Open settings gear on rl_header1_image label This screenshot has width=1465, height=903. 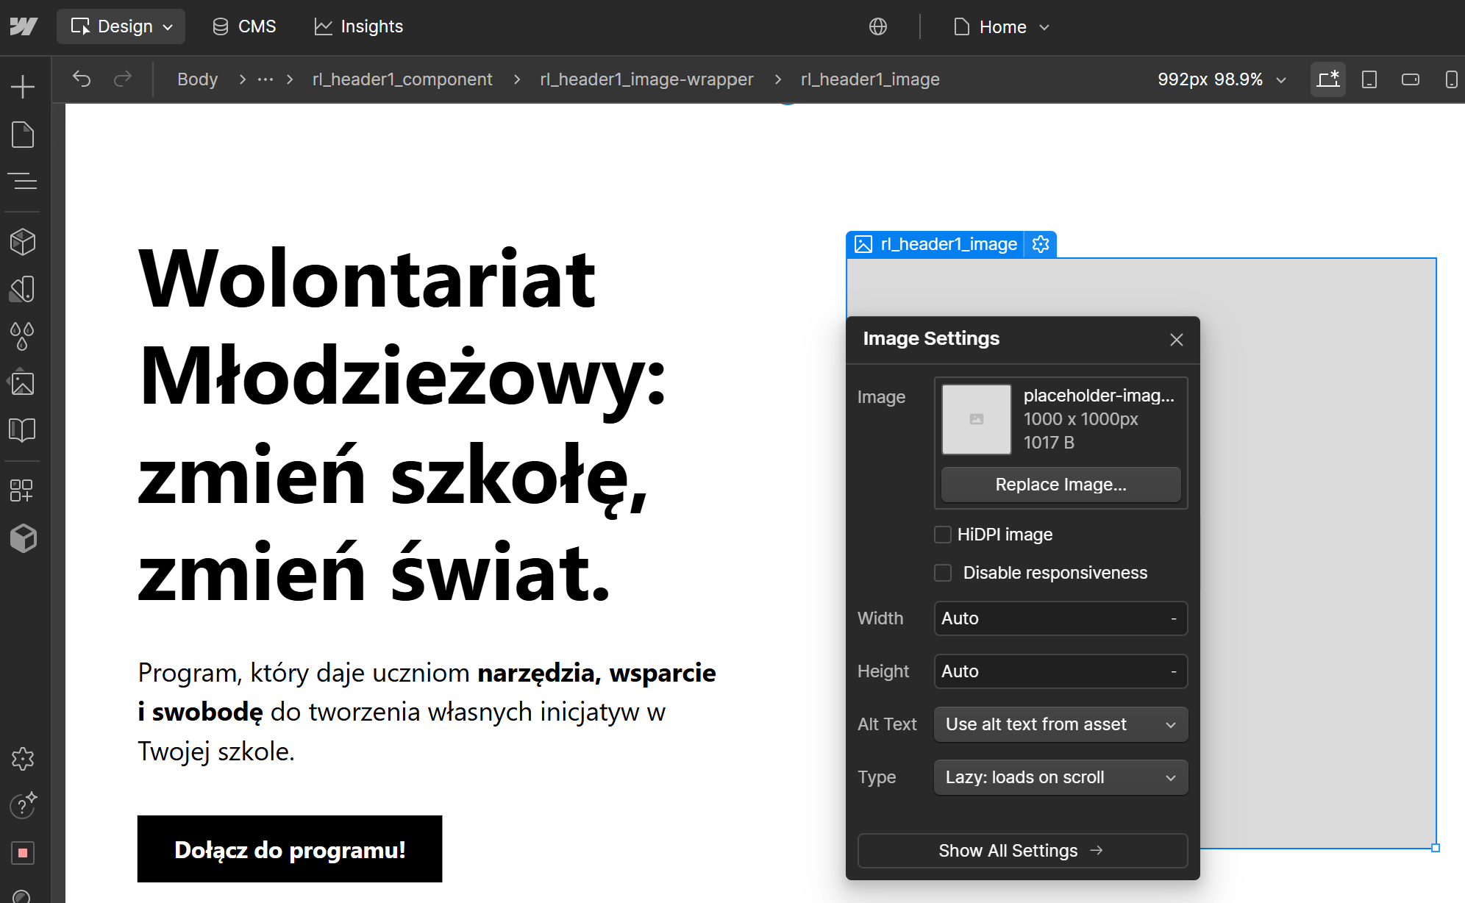[1041, 244]
